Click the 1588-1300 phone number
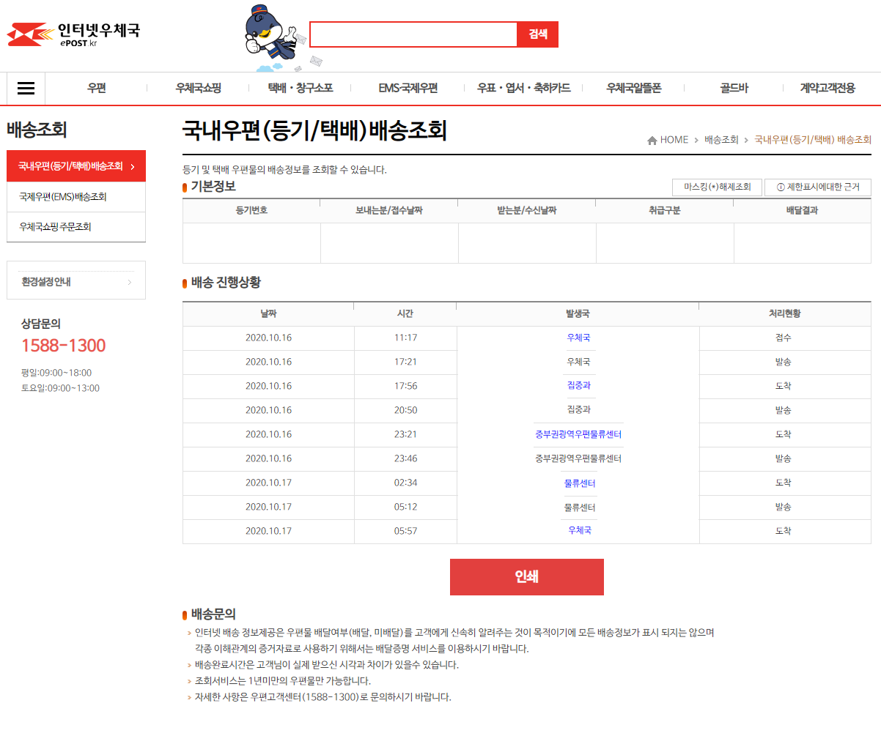Screen dimensions: 881x736 tap(64, 346)
